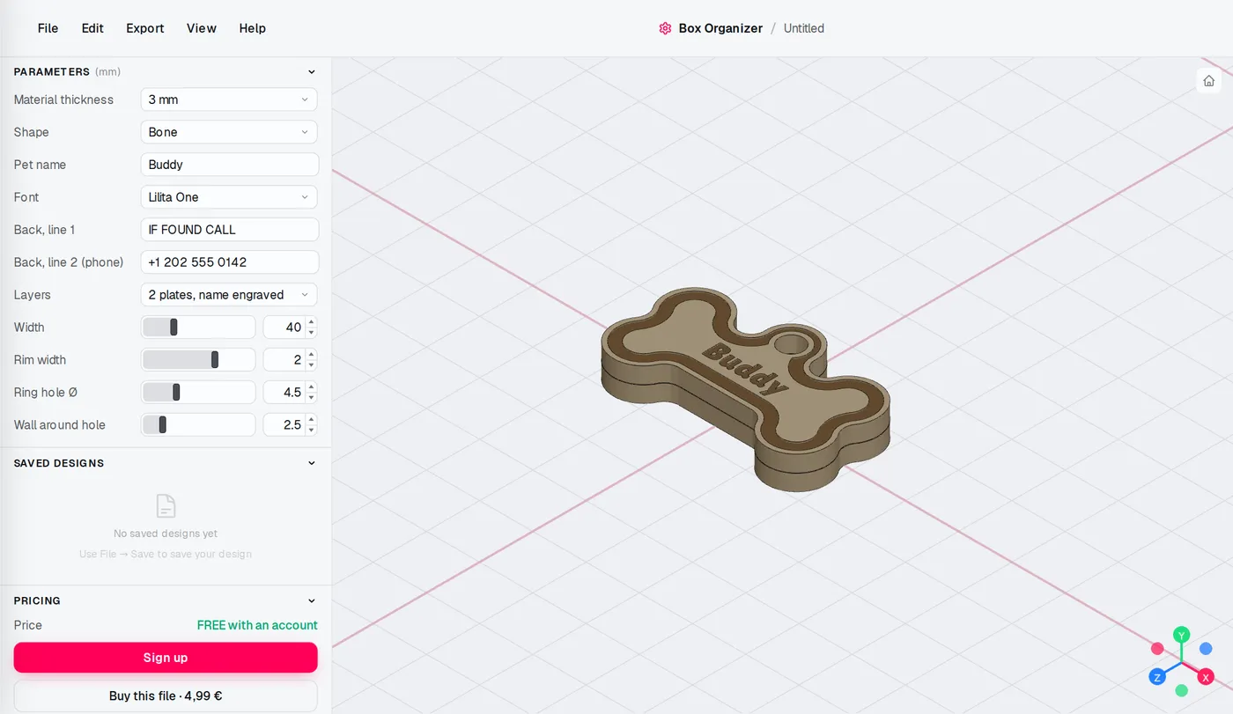Click the Rim width slider track
This screenshot has width=1233, height=714.
click(198, 360)
